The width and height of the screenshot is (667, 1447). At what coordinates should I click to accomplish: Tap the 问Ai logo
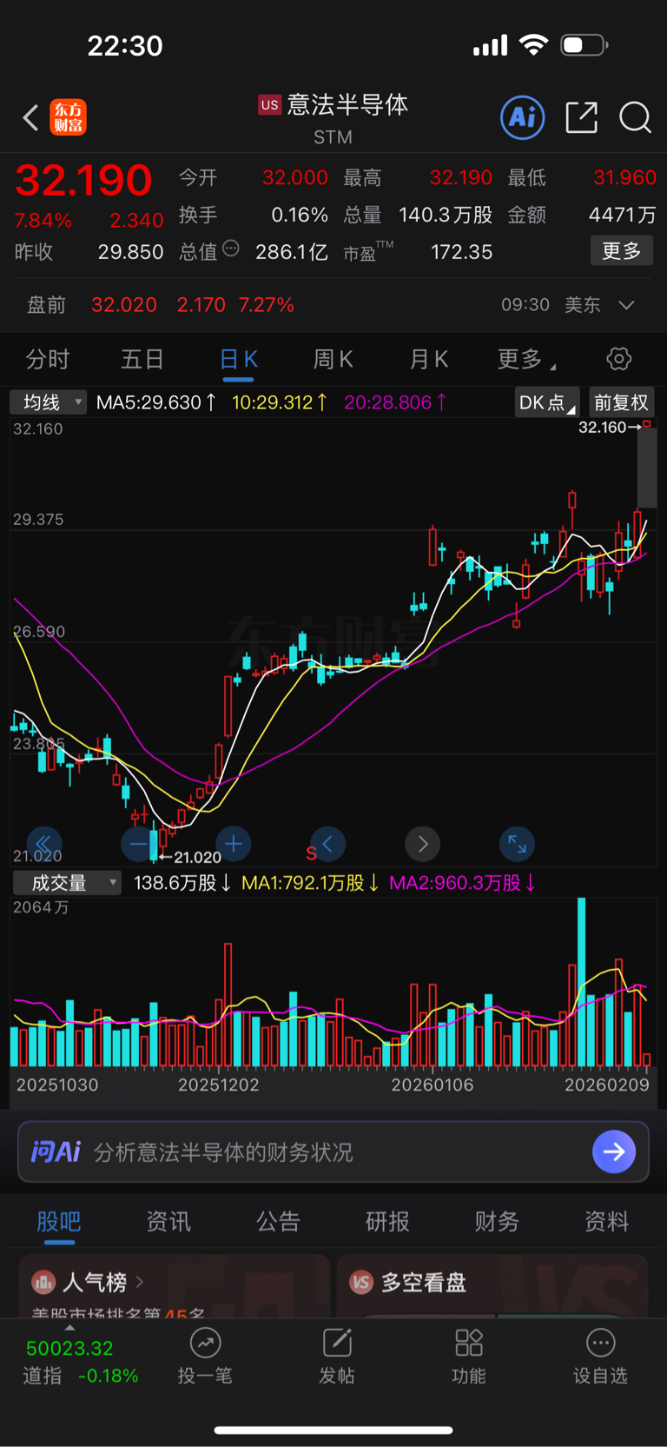click(x=56, y=1152)
